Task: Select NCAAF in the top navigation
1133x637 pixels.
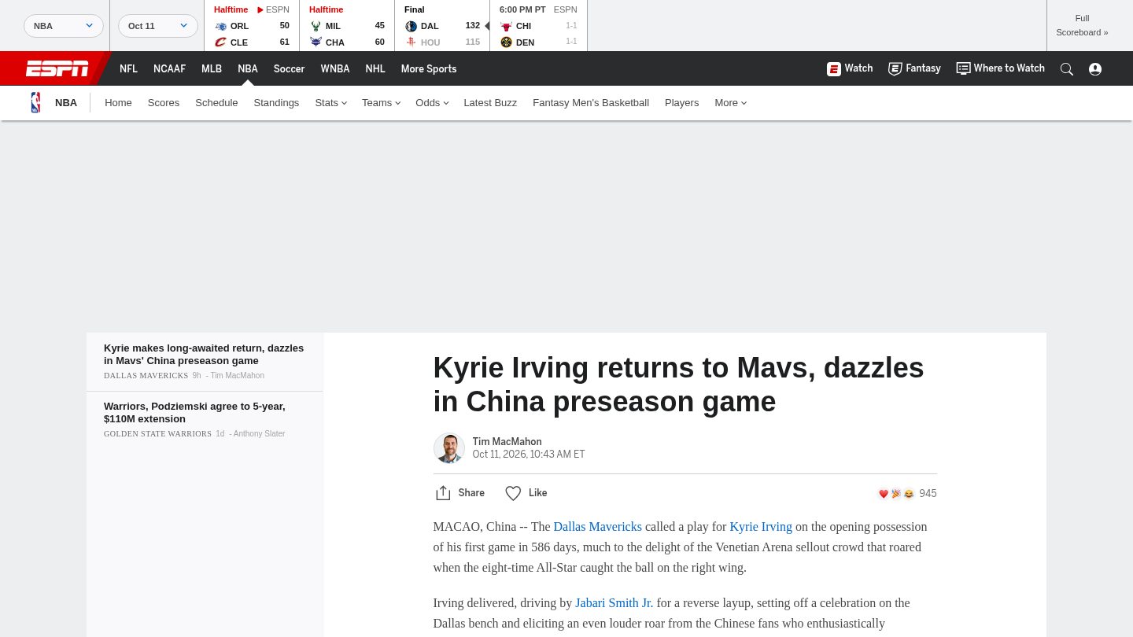Action: coord(169,69)
